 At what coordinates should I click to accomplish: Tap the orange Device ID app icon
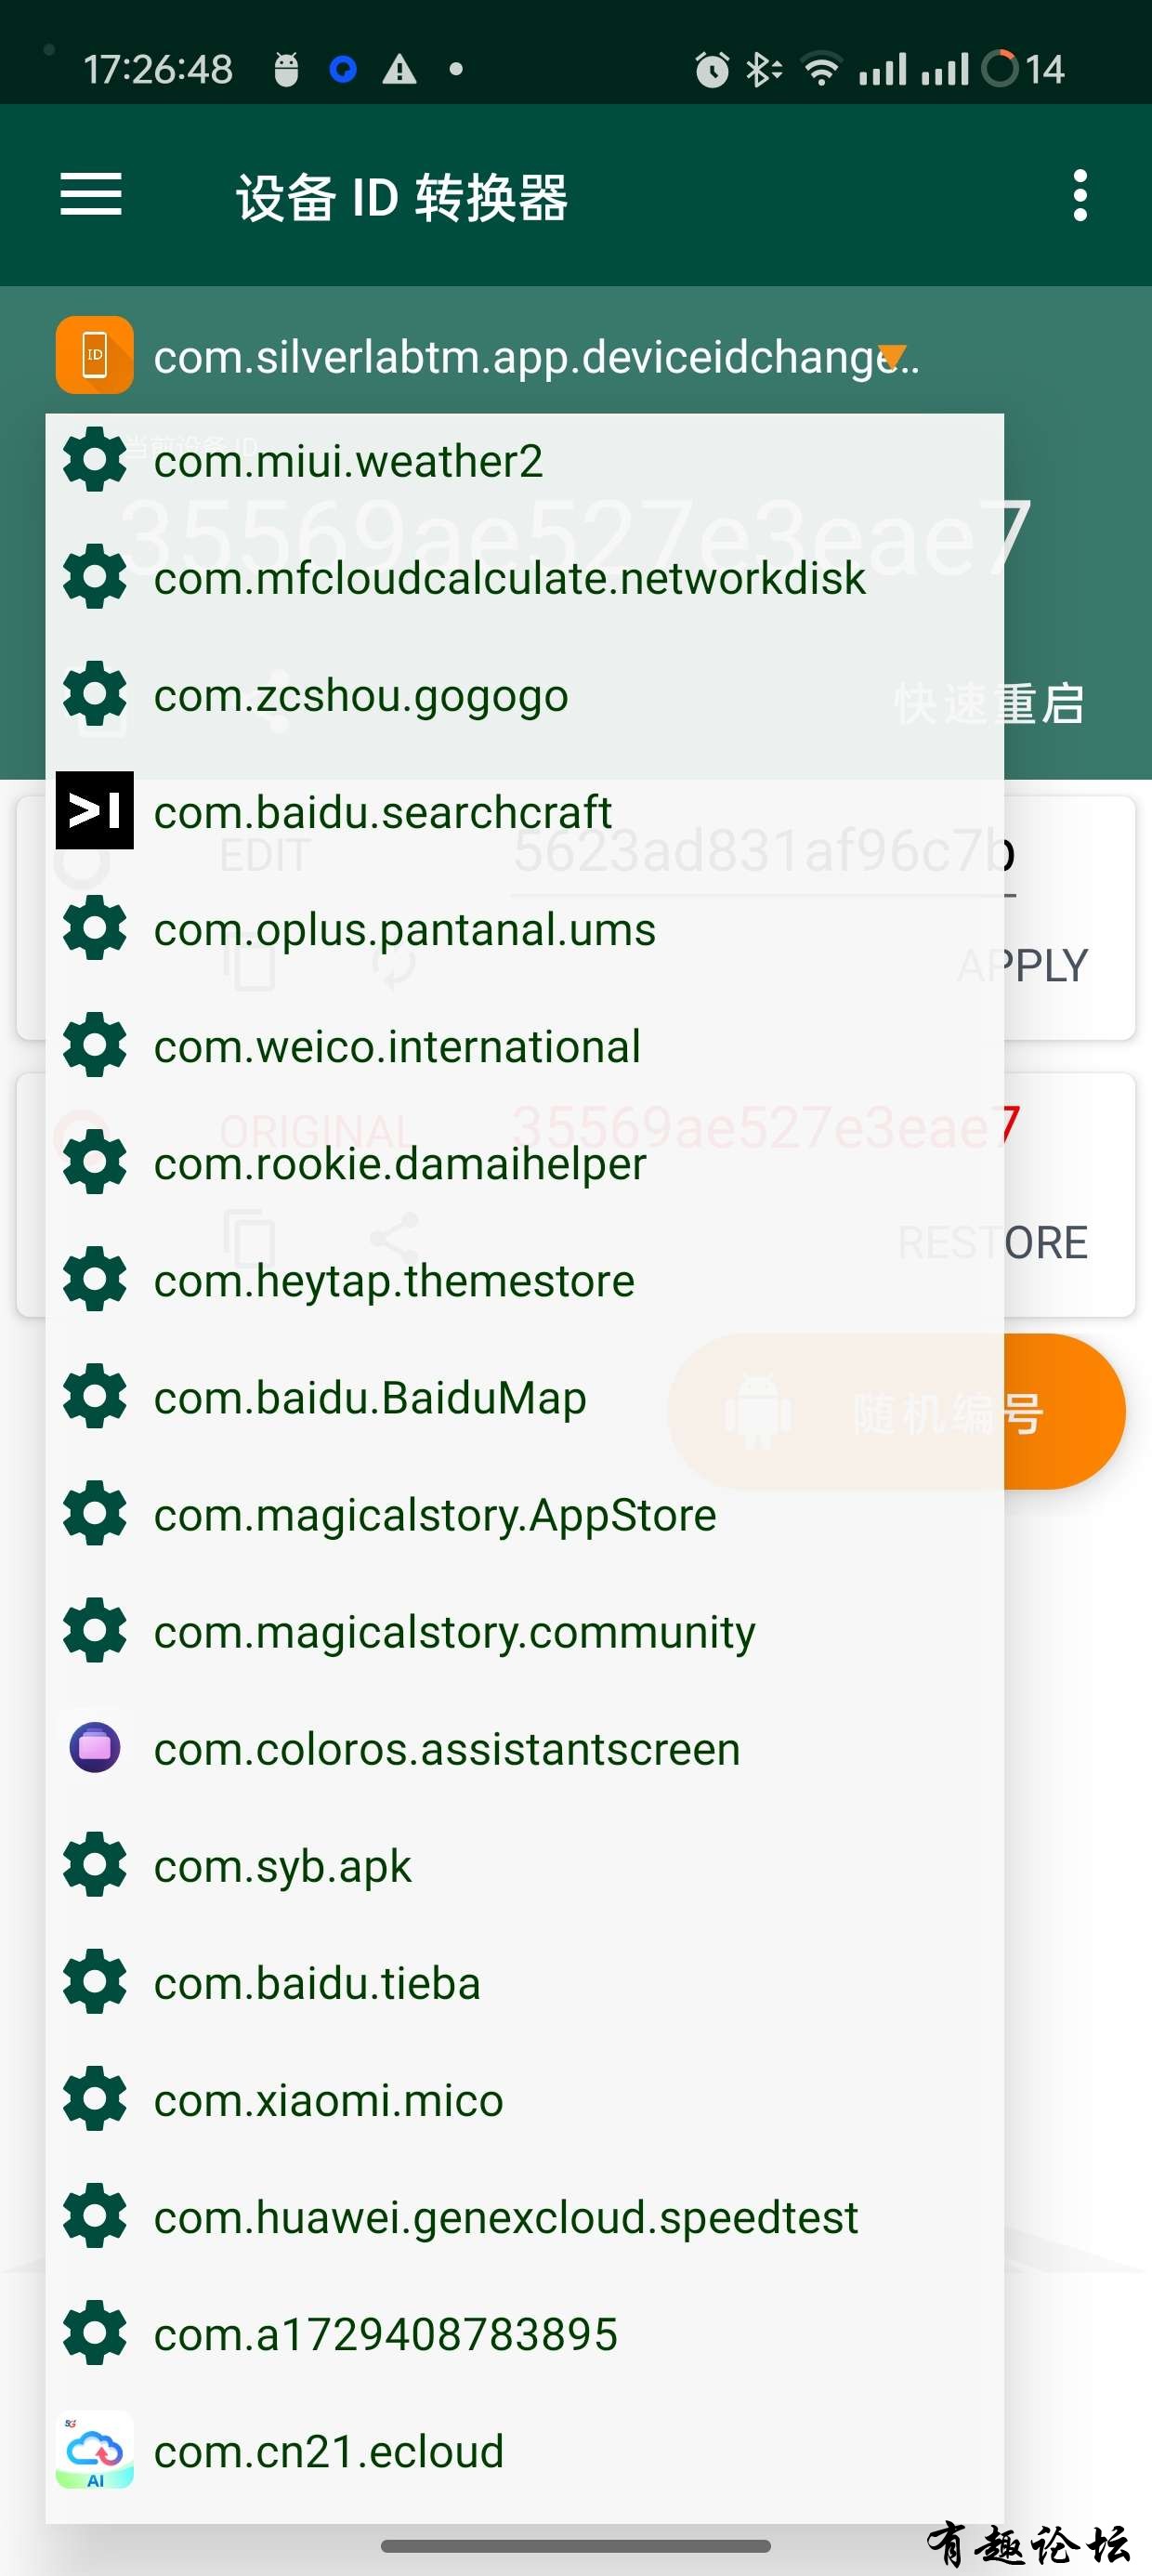[x=94, y=355]
